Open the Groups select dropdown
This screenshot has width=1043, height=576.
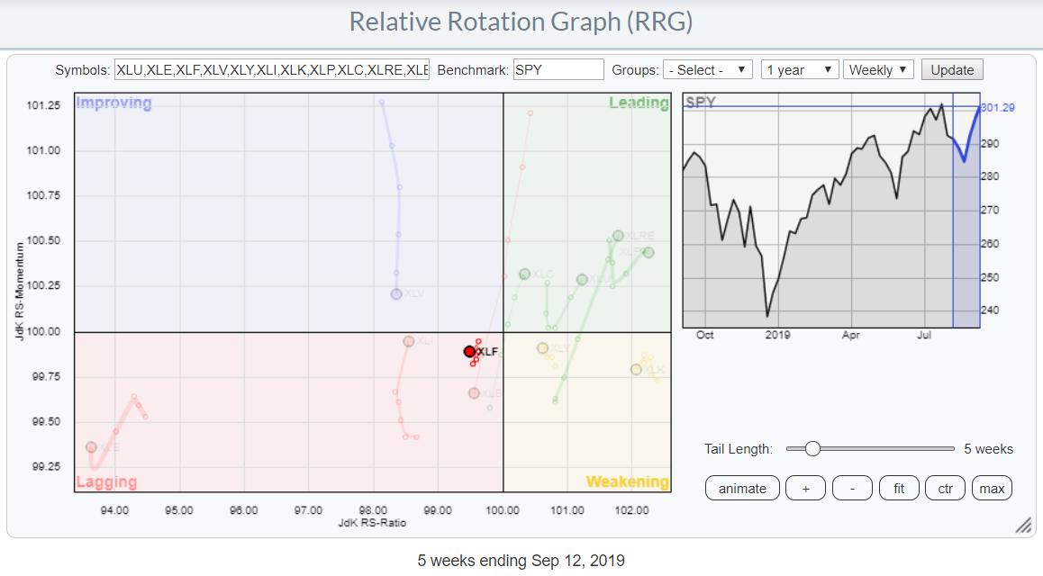707,70
